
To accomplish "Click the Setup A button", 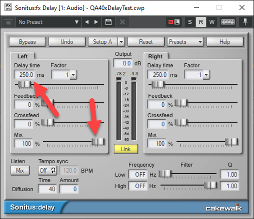I will [x=102, y=42].
